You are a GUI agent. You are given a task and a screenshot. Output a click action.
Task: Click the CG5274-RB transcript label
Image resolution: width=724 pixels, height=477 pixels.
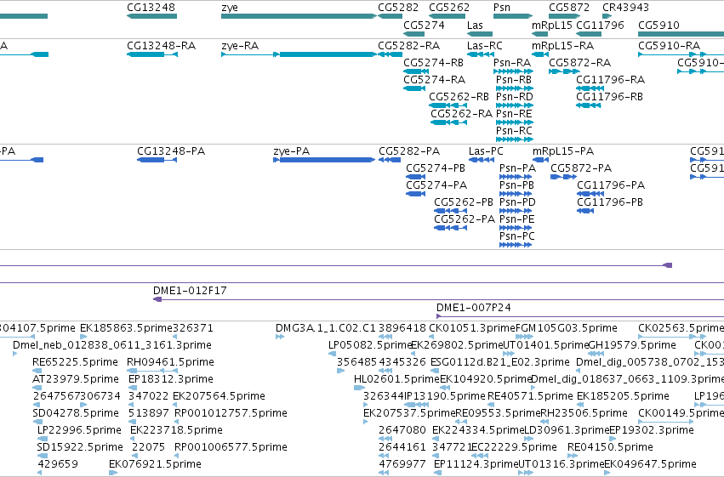(x=433, y=63)
